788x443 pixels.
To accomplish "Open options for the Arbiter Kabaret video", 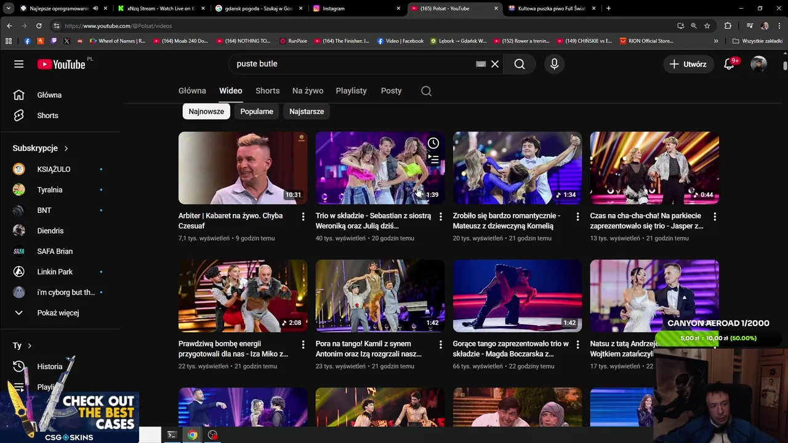I will [x=303, y=217].
